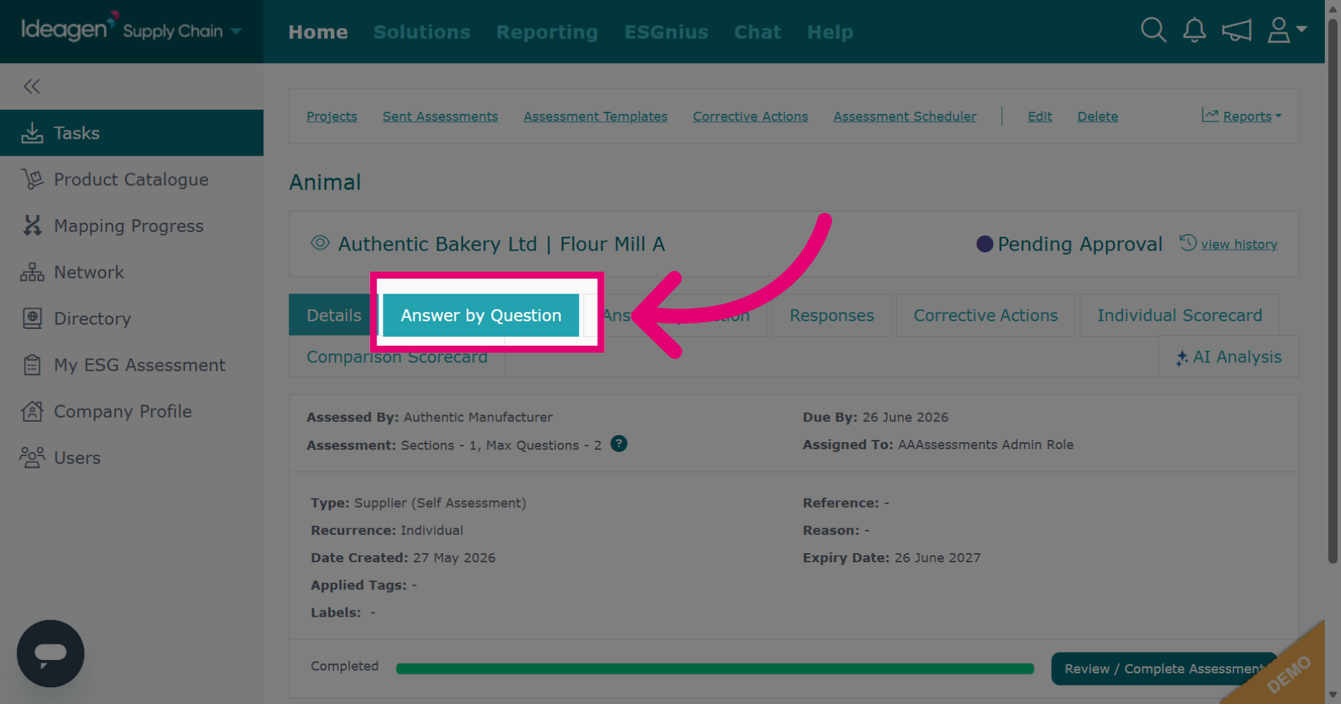Click the Animal assessment heading
1341x704 pixels.
325,182
